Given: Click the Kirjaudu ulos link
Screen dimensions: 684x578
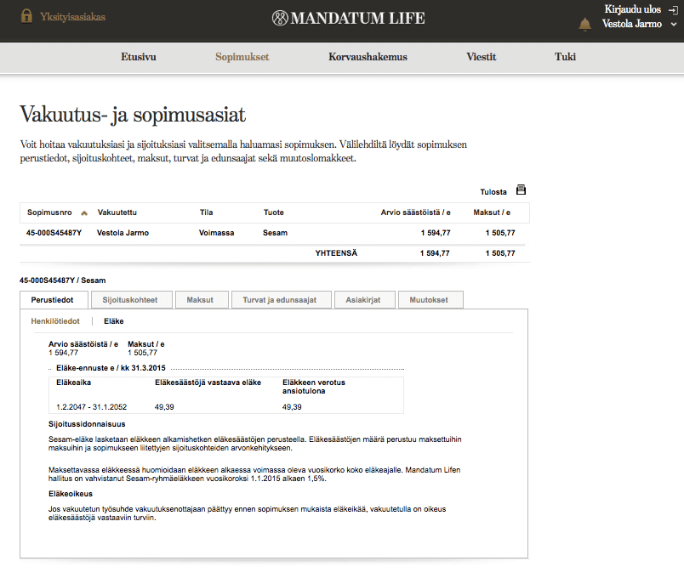Looking at the screenshot, I should click(632, 9).
